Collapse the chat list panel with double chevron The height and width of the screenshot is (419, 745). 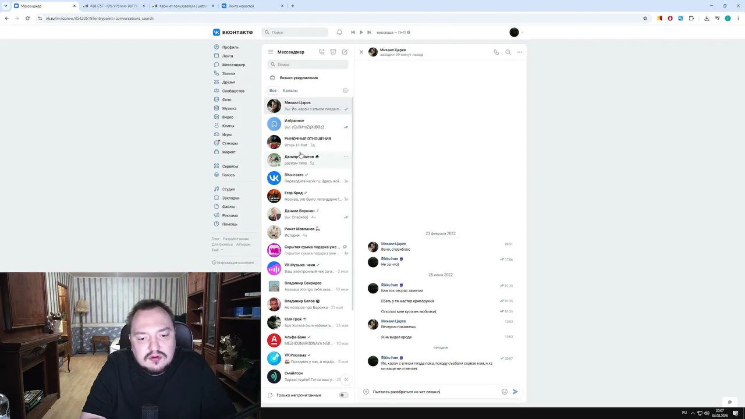tap(346, 379)
